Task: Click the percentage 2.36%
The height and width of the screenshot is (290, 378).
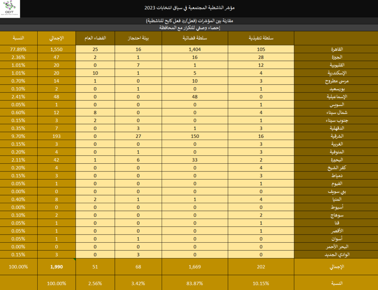Action: [x=18, y=57]
